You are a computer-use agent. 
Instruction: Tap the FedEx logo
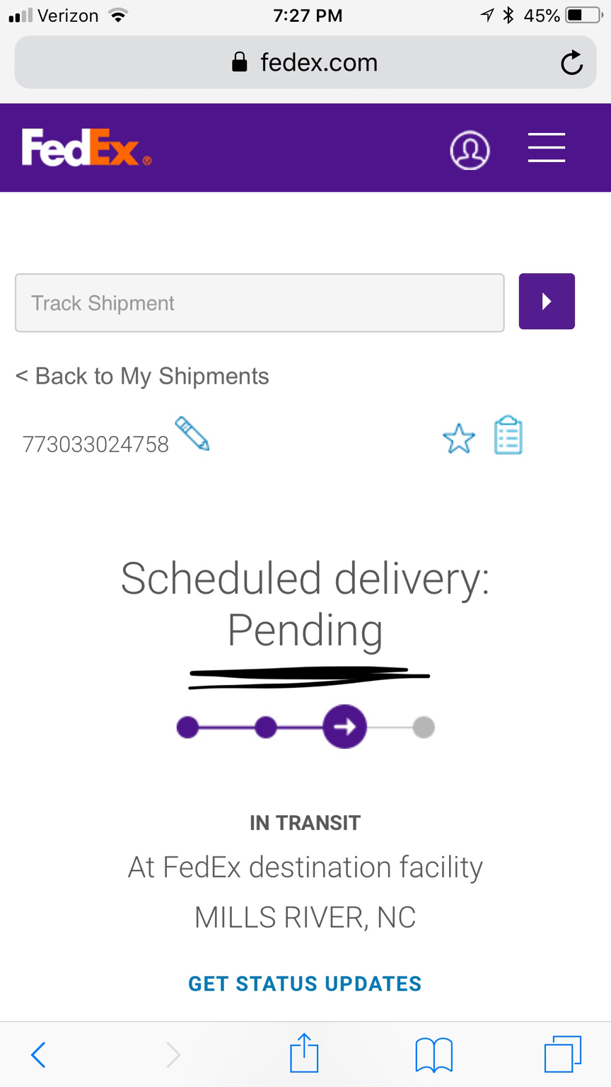tap(86, 147)
